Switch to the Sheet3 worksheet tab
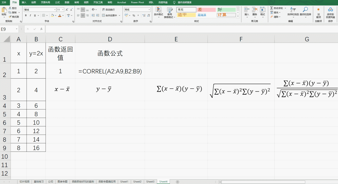The height and width of the screenshot is (184, 338). pos(150,182)
